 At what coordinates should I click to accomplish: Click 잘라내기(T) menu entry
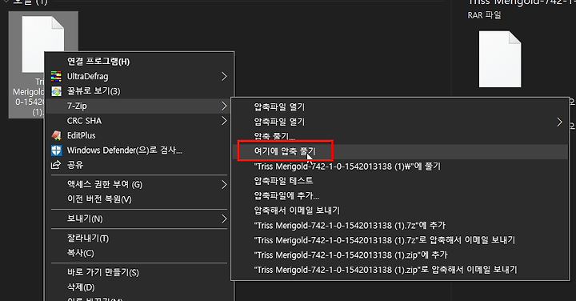[139, 239]
